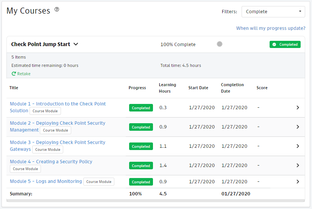Click the horizontal scrollbar below the table

point(156,201)
